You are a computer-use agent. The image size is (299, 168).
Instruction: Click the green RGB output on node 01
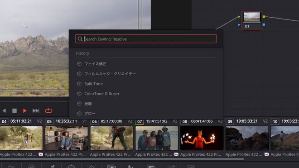point(264,17)
